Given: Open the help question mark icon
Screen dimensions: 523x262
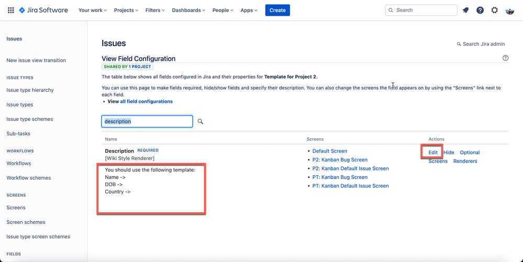Looking at the screenshot, I should click(480, 10).
